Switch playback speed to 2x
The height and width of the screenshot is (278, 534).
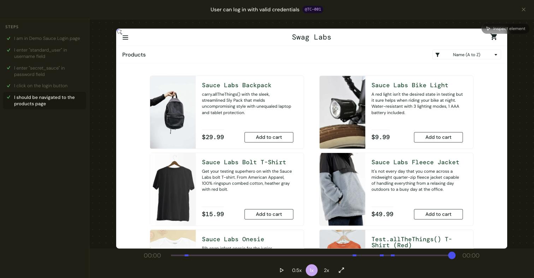[x=326, y=270]
